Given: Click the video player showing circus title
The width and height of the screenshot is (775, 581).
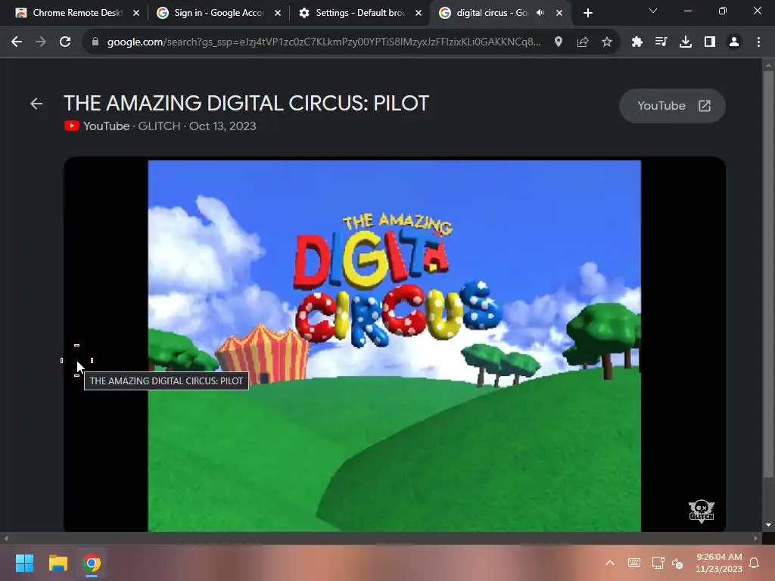Looking at the screenshot, I should [x=394, y=346].
